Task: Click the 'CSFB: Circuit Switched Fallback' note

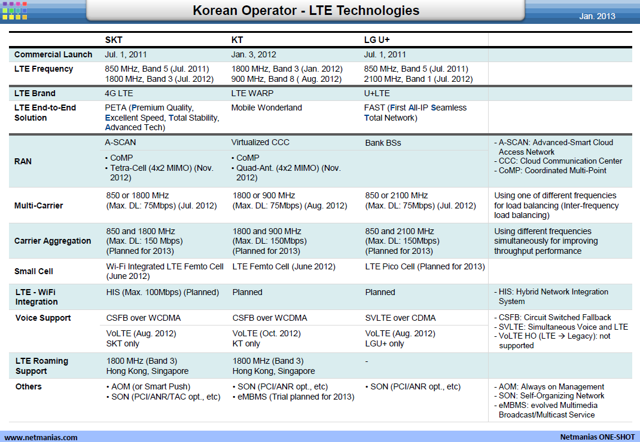Action: pyautogui.click(x=553, y=317)
